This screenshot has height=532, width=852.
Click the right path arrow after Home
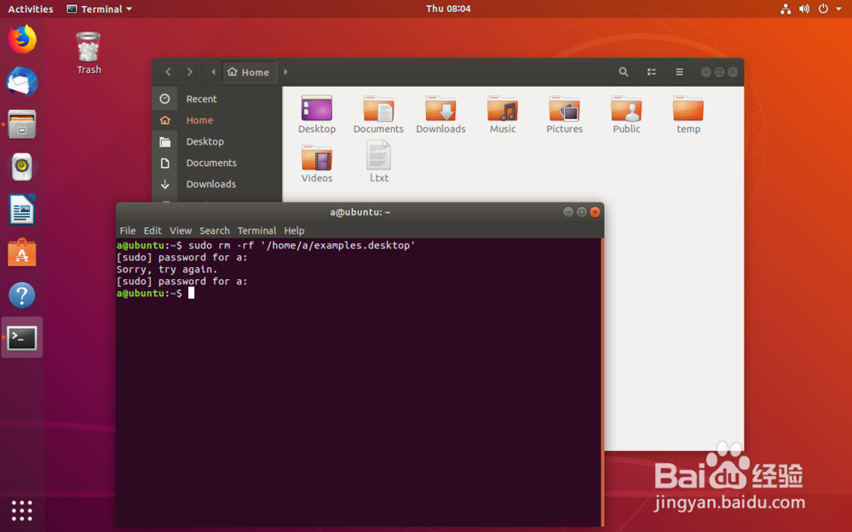click(x=285, y=72)
